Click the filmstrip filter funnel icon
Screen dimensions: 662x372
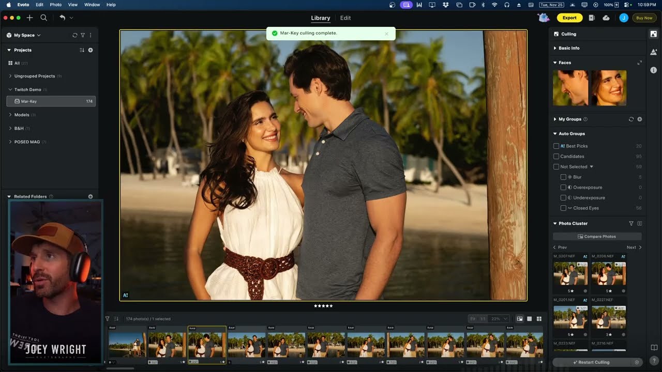[x=108, y=319]
